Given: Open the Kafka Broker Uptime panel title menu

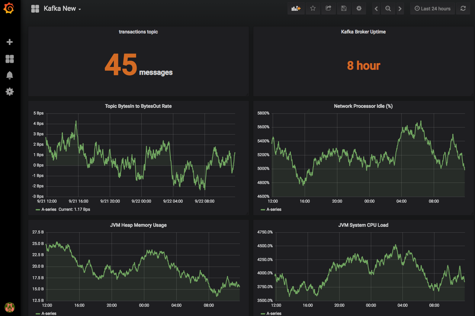Looking at the screenshot, I should point(363,32).
